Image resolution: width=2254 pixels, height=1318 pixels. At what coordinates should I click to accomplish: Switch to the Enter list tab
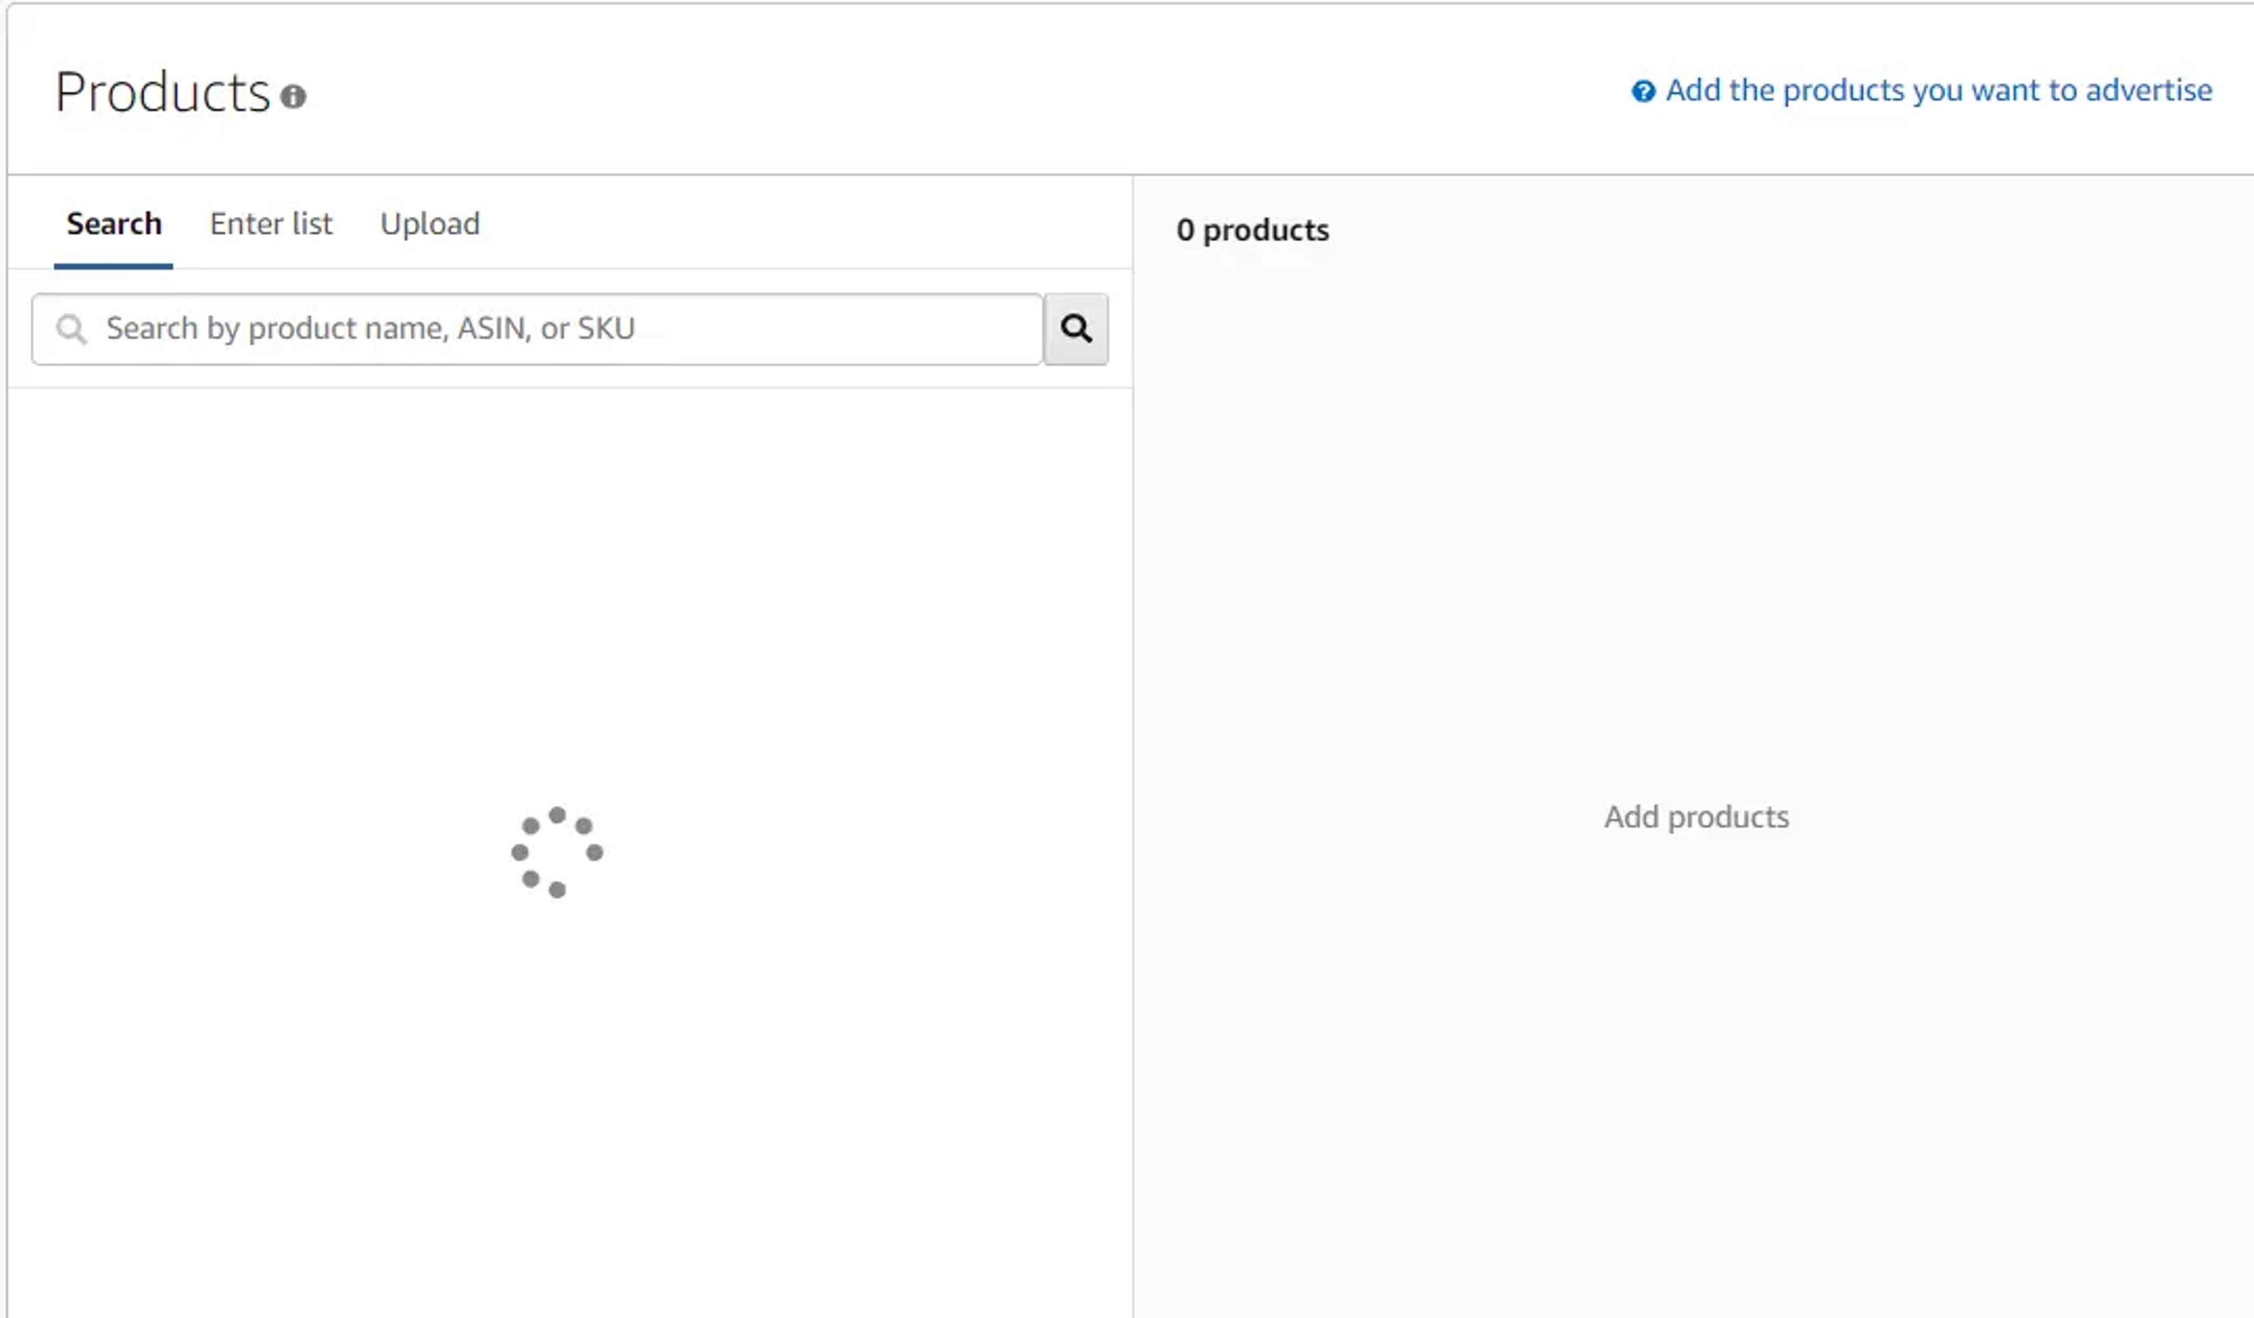271,224
